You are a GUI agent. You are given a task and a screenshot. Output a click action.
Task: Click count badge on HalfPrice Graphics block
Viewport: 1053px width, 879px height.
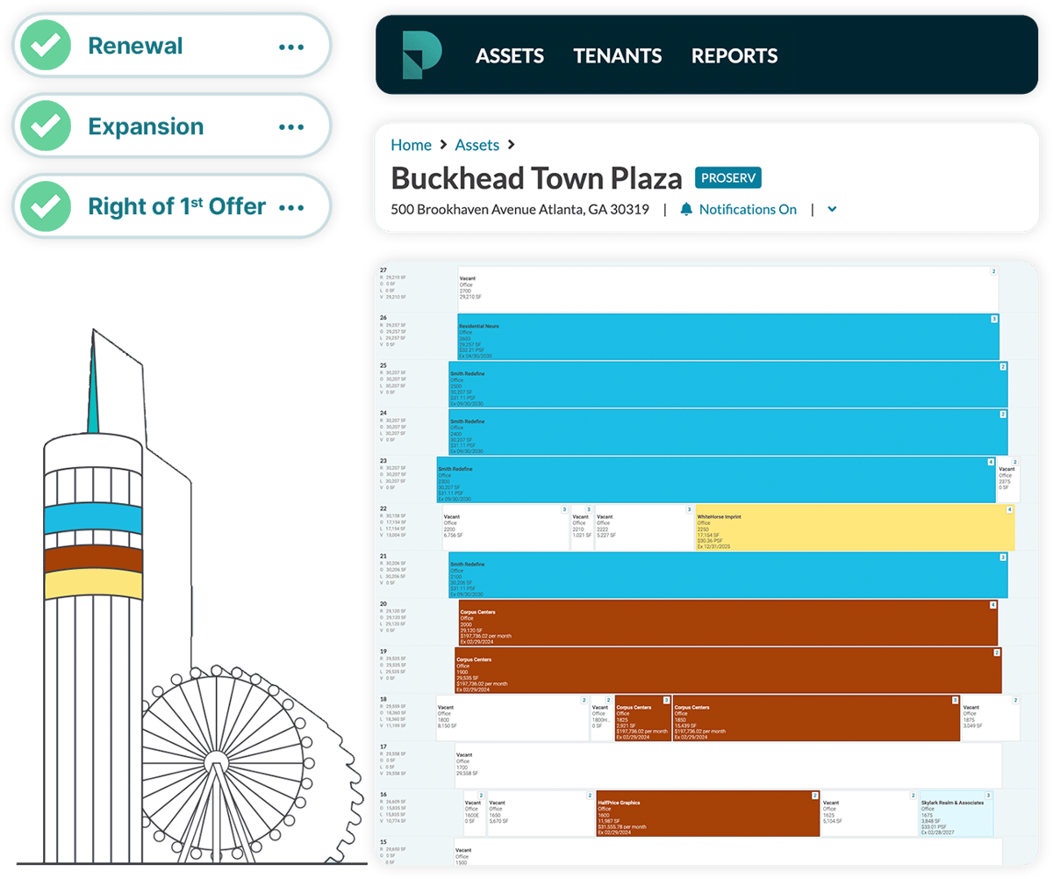tap(815, 796)
